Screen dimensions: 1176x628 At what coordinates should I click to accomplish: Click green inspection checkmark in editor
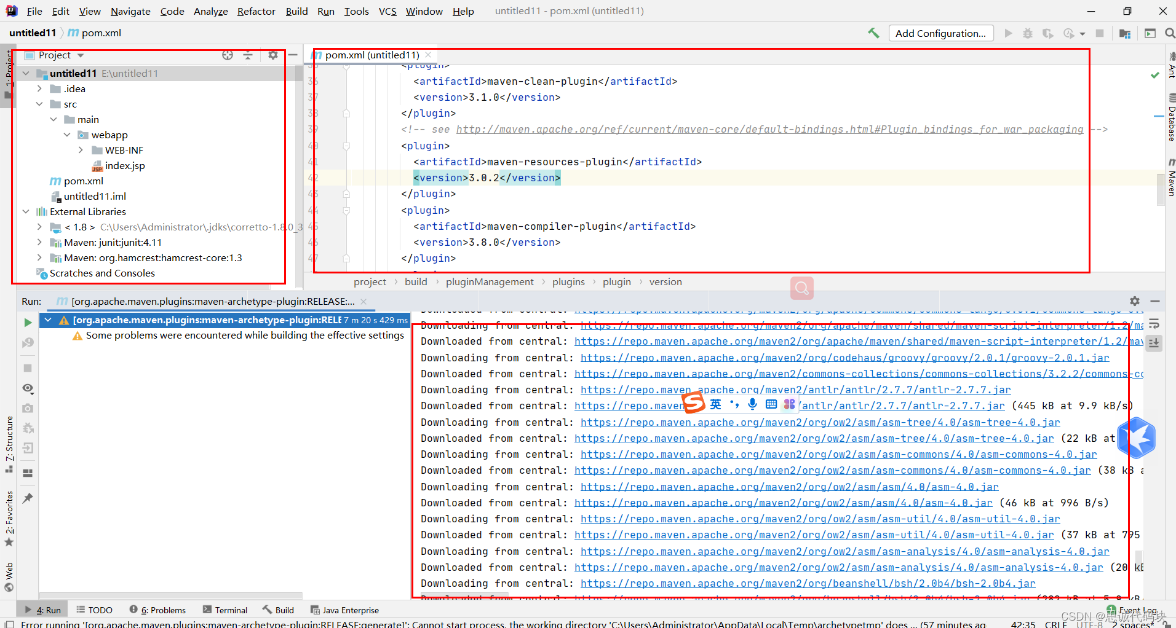[x=1155, y=75]
